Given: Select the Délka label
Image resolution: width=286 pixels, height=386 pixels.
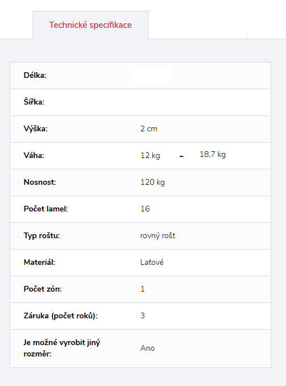Looking at the screenshot, I should tap(35, 76).
